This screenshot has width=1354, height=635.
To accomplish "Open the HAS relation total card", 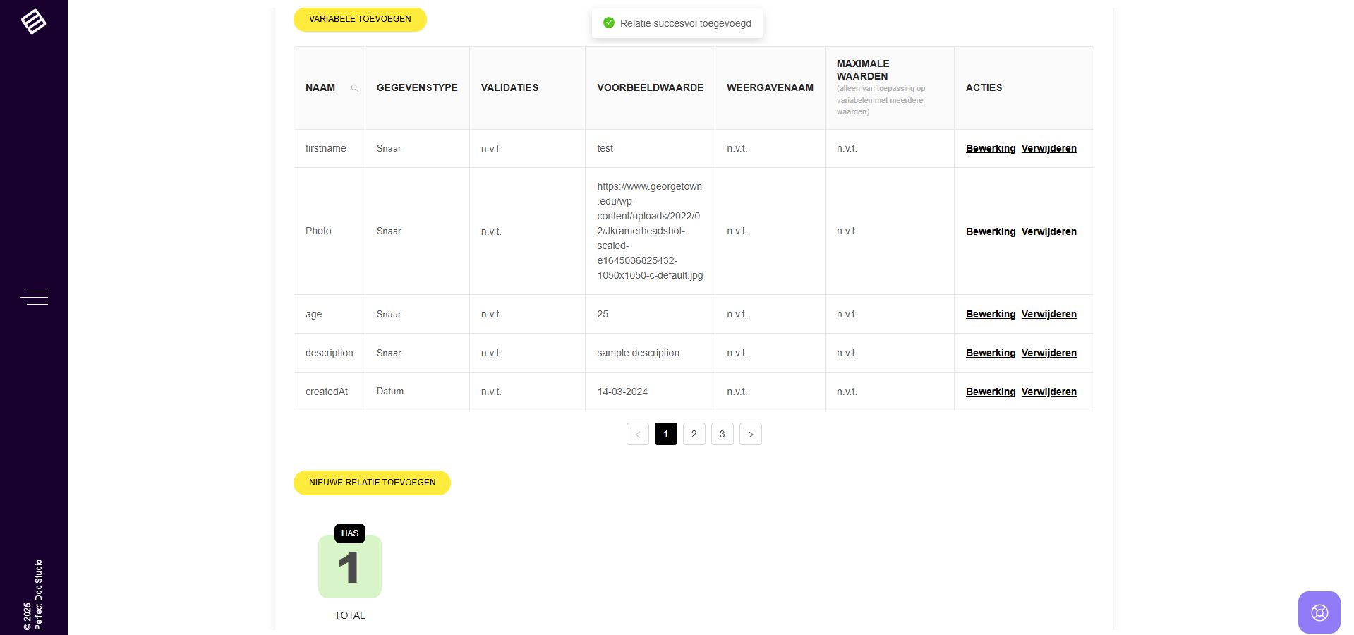I will (x=350, y=567).
